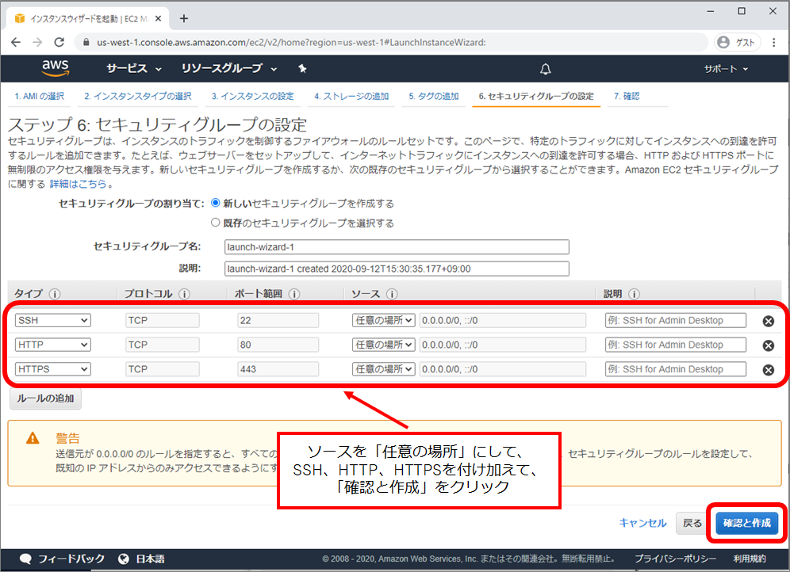Click the AWS logo home icon
790x572 pixels.
click(x=56, y=68)
